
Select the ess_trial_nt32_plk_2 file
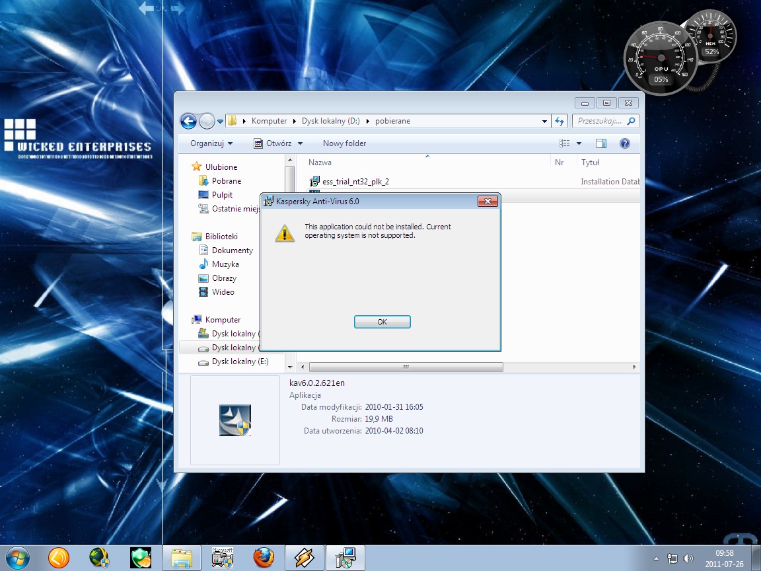tap(356, 182)
